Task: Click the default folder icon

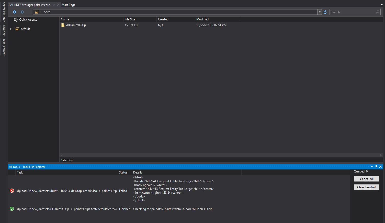Action: [17, 29]
